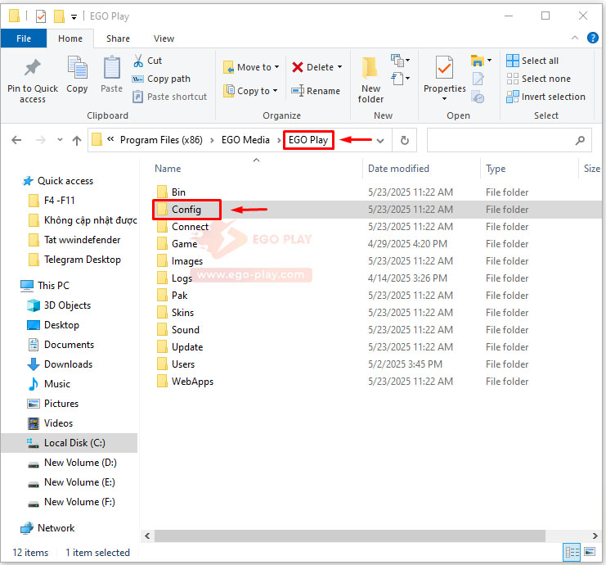Click the Invert selection icon
Screen dimensions: 606x565
click(x=513, y=97)
